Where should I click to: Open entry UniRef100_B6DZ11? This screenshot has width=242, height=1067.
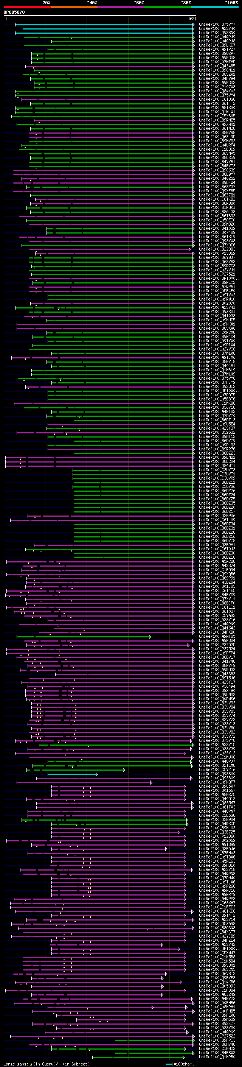coord(217,483)
